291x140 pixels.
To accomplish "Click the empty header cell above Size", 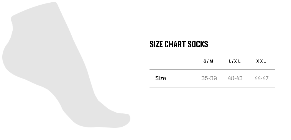I will click(173, 61).
